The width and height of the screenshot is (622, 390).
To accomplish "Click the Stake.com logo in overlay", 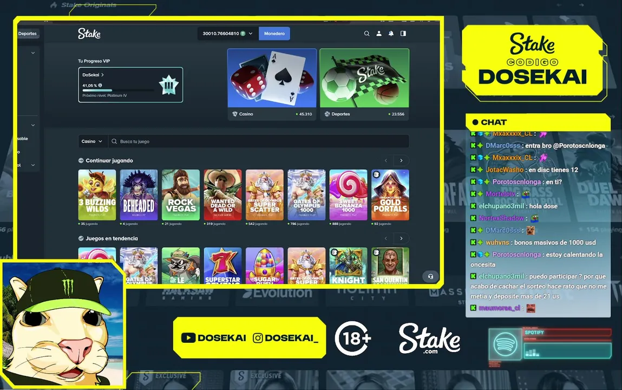I will coord(430,339).
